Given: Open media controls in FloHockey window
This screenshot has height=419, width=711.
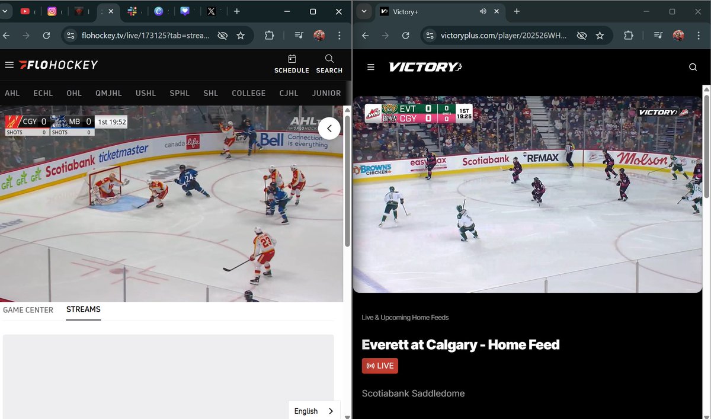Looking at the screenshot, I should (x=299, y=36).
